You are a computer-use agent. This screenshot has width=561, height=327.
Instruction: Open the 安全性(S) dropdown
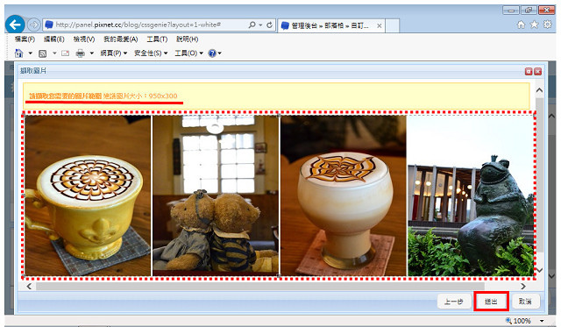pos(151,53)
